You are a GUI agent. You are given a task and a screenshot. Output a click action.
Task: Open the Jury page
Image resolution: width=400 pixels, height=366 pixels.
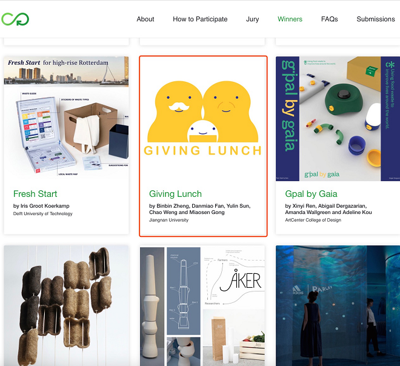(x=252, y=19)
